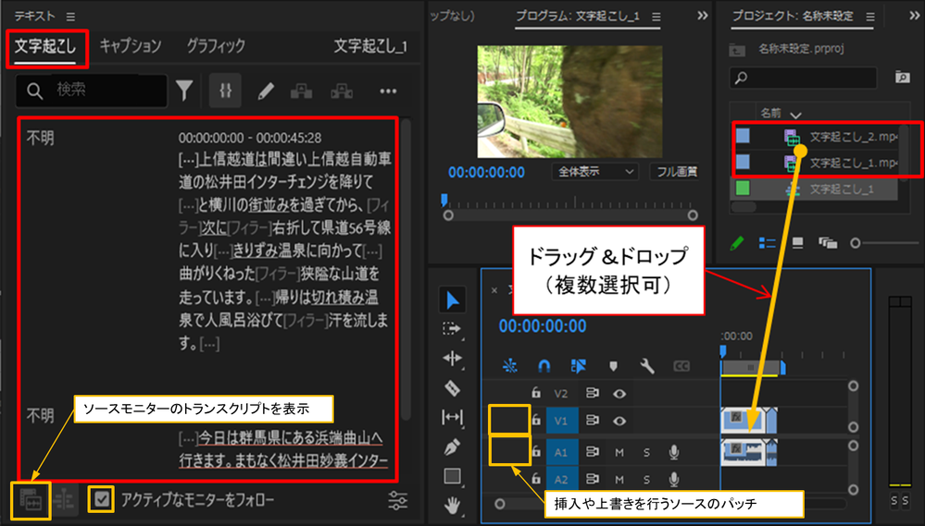This screenshot has width=925, height=526.
Task: Click the wrench timeline display settings icon
Action: point(647,366)
